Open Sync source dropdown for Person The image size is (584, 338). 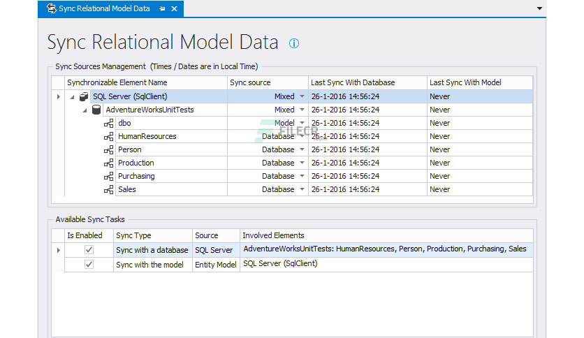pyautogui.click(x=302, y=149)
